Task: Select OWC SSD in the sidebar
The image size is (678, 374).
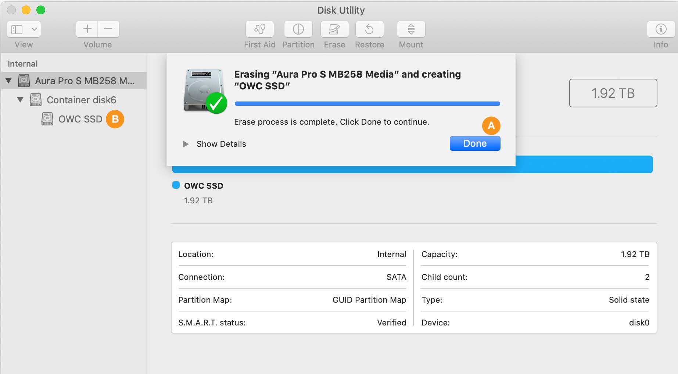Action: point(80,119)
